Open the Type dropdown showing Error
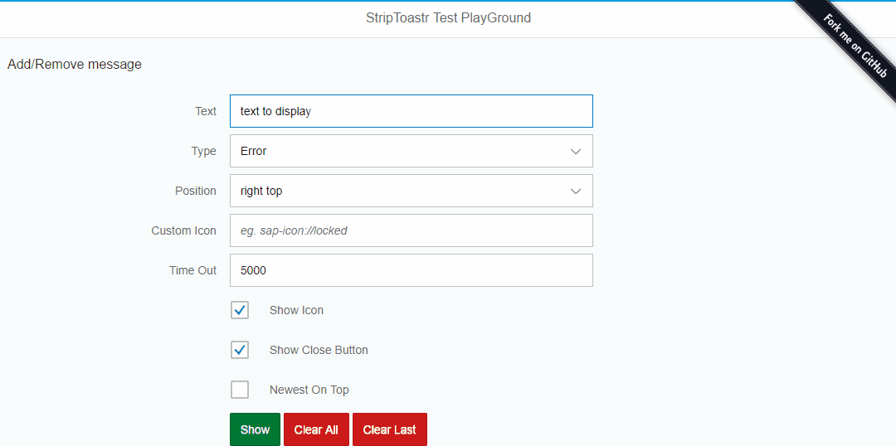The height and width of the screenshot is (446, 896). 411,152
